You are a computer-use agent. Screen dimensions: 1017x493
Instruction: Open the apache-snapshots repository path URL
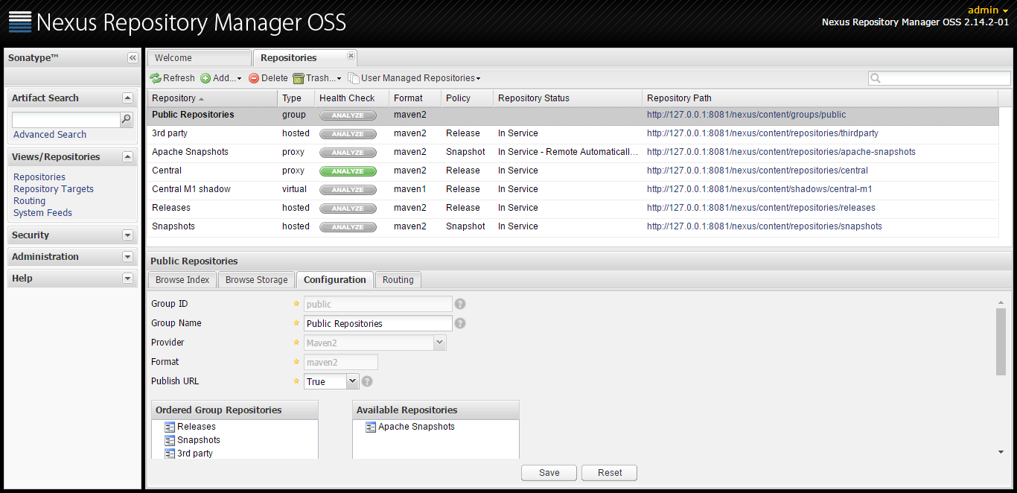(781, 152)
